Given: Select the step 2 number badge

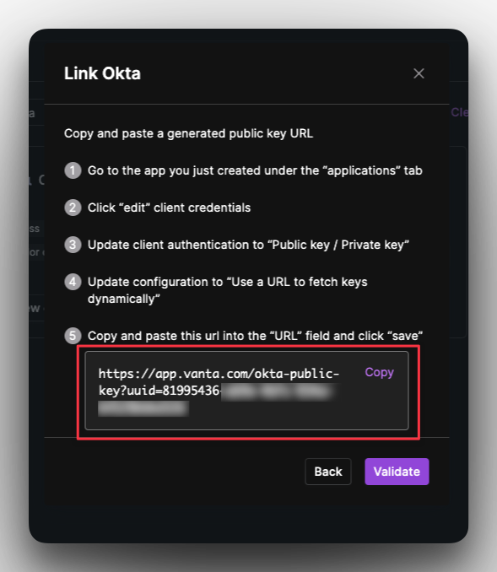Looking at the screenshot, I should click(x=73, y=208).
